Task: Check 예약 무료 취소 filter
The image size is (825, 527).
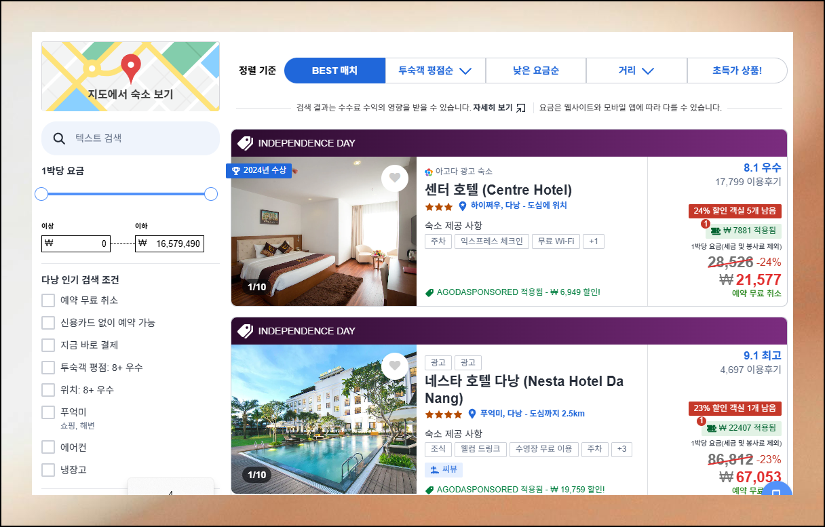Action: pyautogui.click(x=48, y=300)
